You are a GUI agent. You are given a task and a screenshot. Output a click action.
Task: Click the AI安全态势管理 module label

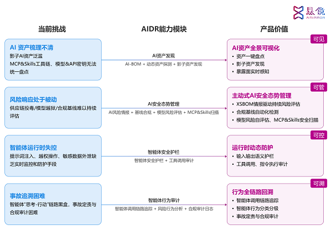click(x=163, y=103)
